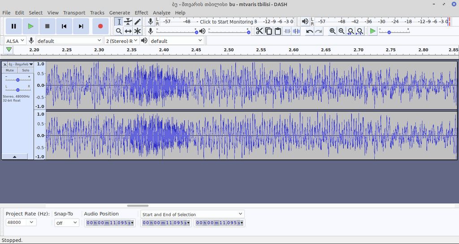This screenshot has height=244, width=459.
Task: Activate the Time Shift tool
Action: pos(128,31)
